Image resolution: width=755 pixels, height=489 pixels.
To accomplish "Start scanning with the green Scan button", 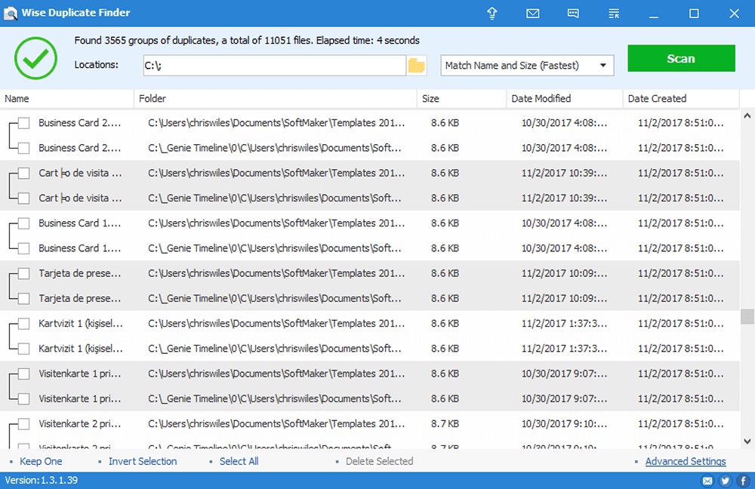I will (x=681, y=58).
